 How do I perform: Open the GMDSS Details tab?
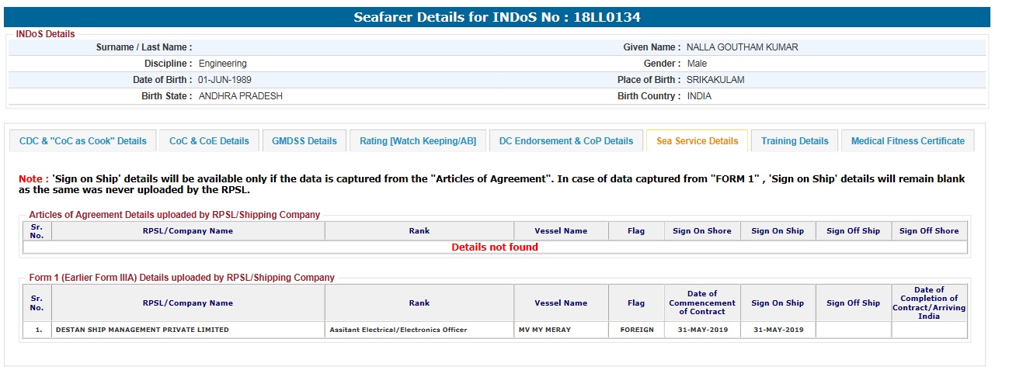[304, 141]
